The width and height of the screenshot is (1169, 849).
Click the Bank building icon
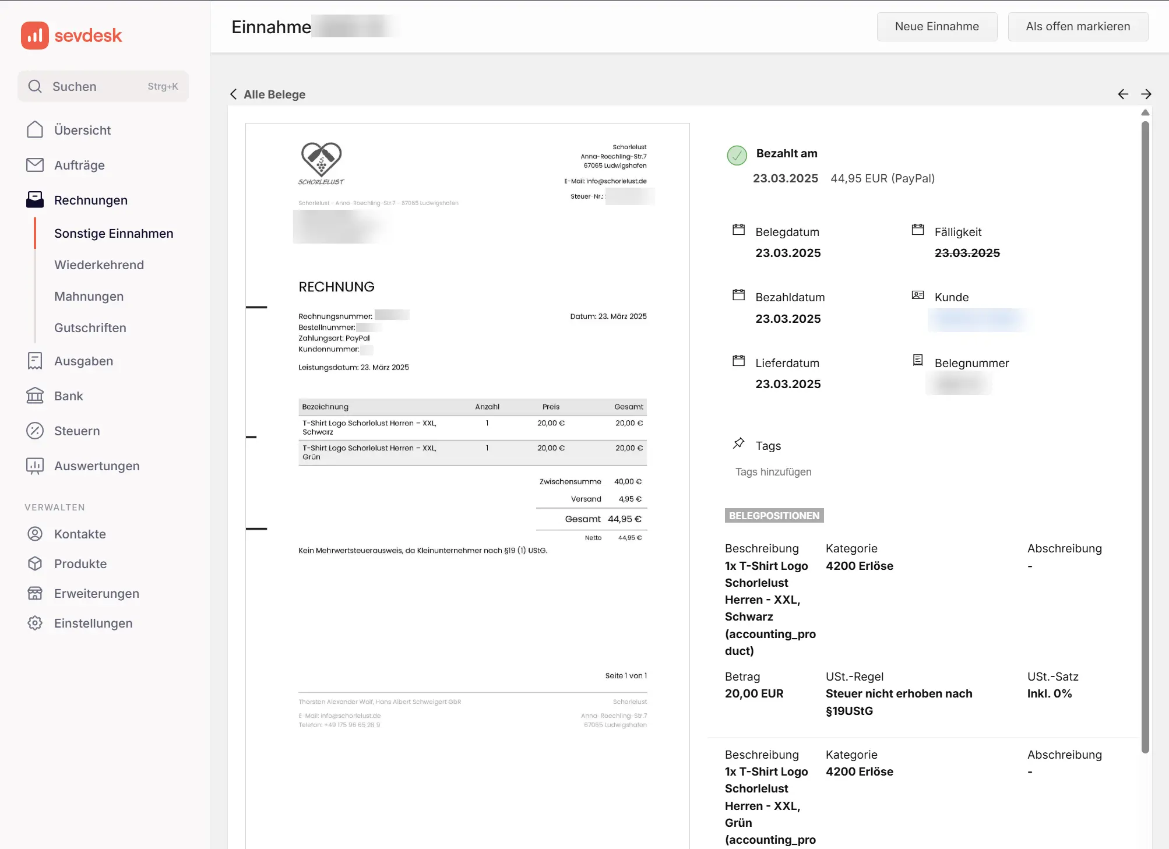35,396
